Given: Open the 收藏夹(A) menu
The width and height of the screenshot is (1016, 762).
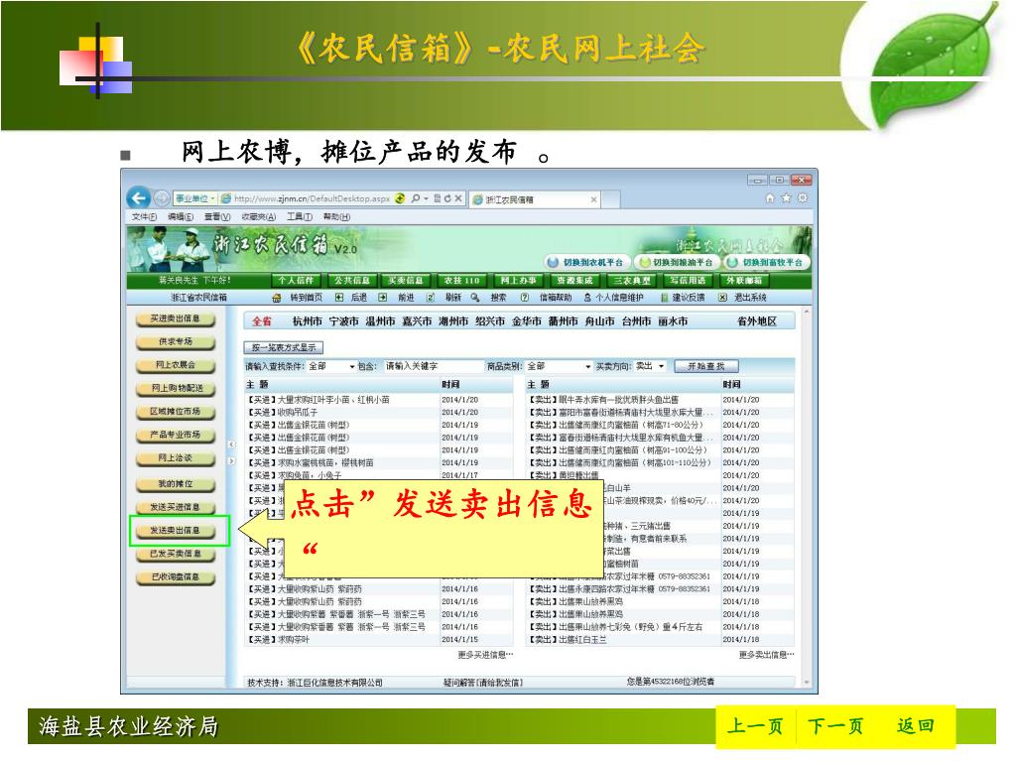Looking at the screenshot, I should tap(259, 217).
